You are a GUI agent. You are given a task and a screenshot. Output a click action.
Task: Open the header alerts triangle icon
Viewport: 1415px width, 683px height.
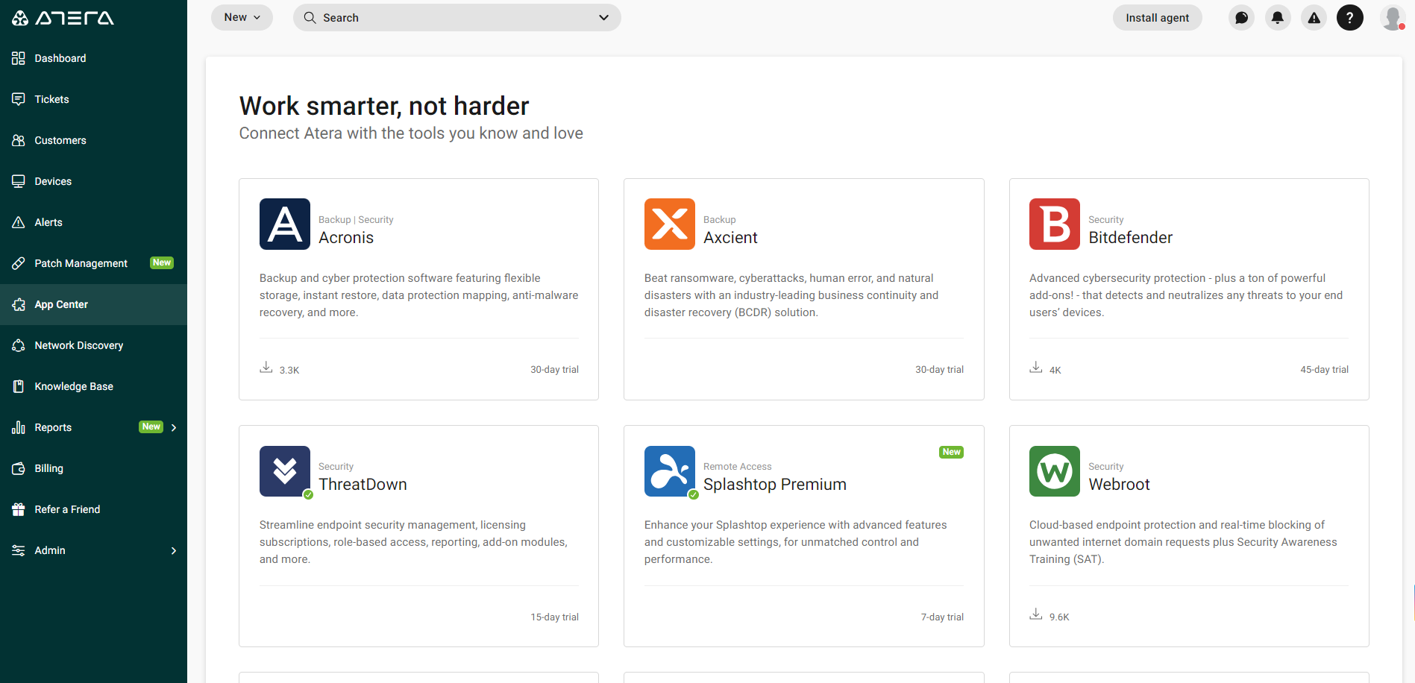tap(1314, 18)
